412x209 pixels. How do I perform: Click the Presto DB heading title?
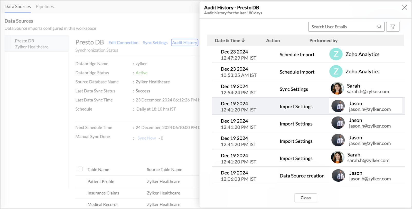tap(90, 42)
